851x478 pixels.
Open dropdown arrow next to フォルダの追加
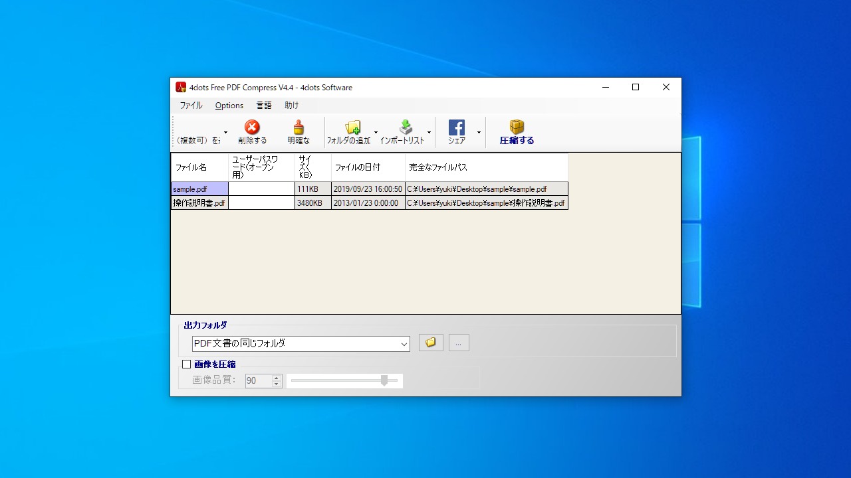tap(376, 132)
